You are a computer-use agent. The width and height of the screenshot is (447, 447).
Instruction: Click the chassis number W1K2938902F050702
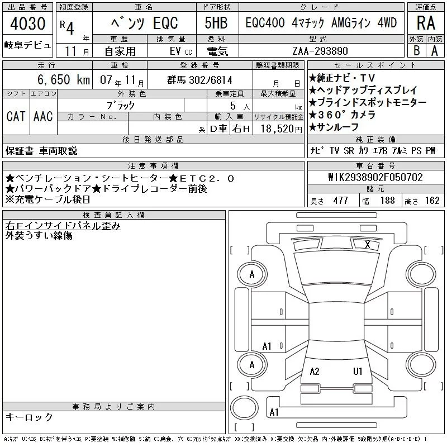(x=375, y=177)
